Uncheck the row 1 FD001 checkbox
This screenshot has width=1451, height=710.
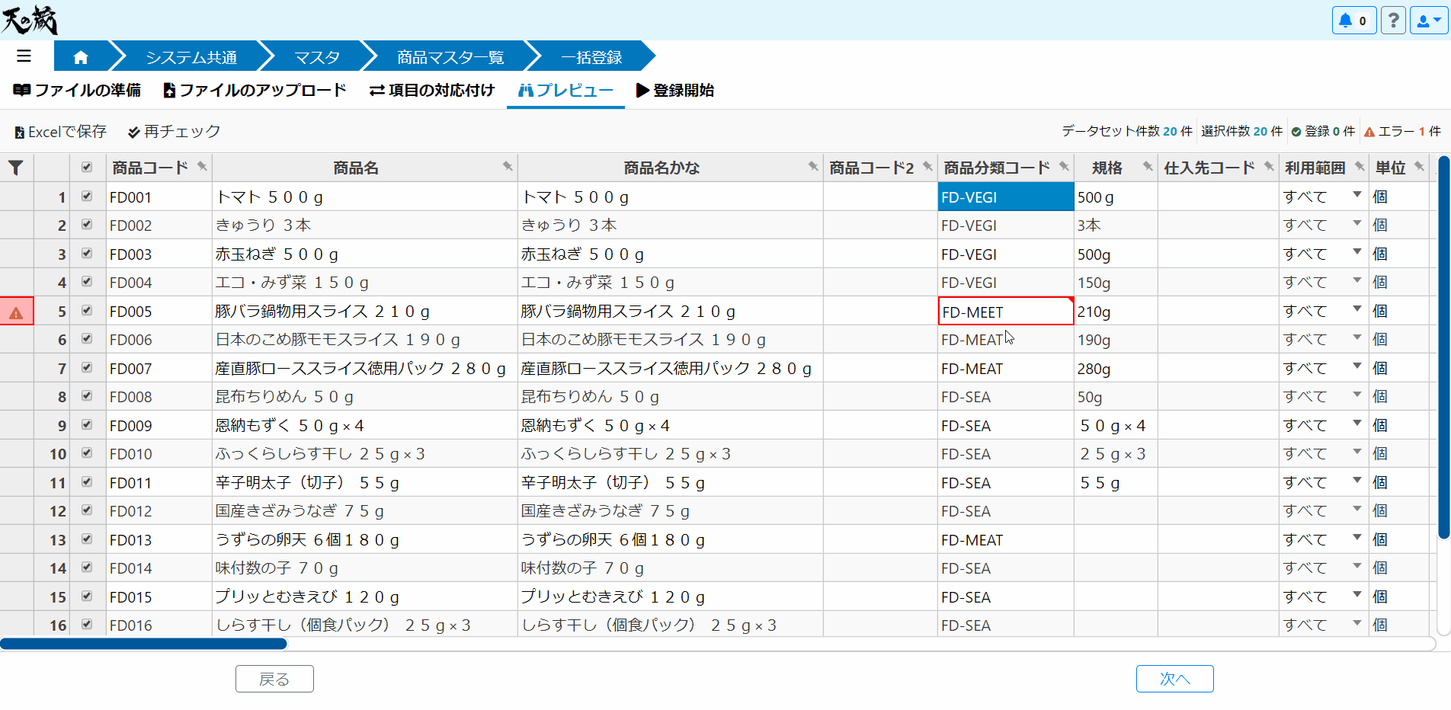pyautogui.click(x=87, y=196)
